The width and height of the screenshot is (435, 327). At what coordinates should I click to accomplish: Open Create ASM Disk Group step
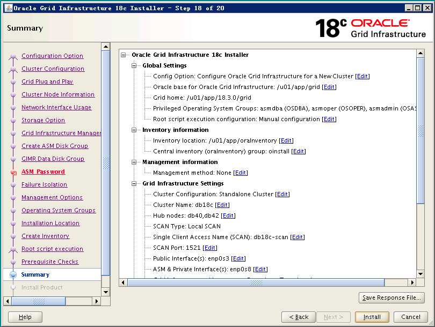(x=55, y=146)
